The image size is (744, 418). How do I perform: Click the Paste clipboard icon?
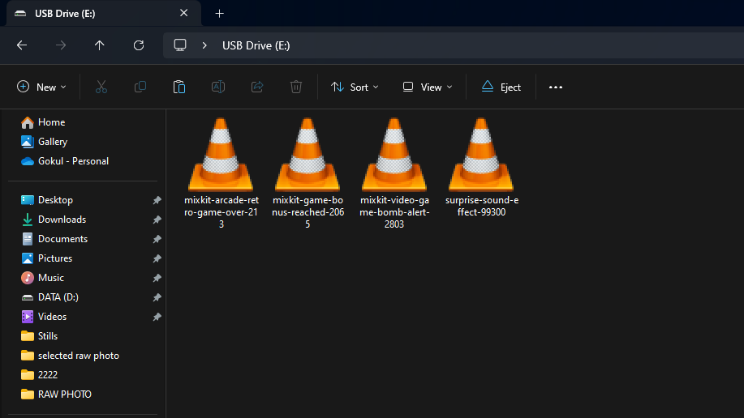[x=178, y=87]
